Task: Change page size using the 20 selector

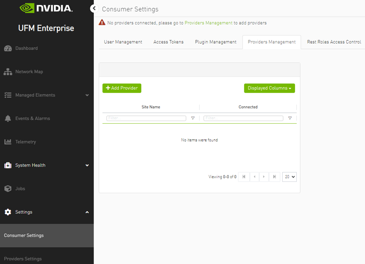Action: coord(289,177)
